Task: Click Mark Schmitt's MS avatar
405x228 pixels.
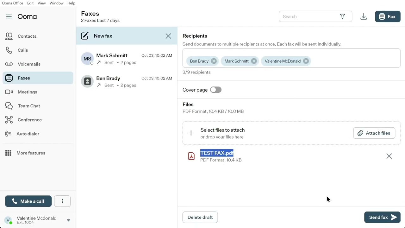Action: coord(87,59)
